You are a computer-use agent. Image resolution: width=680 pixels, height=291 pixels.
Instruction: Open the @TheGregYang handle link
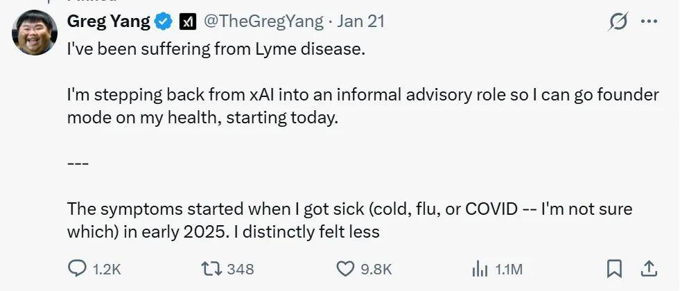click(263, 22)
